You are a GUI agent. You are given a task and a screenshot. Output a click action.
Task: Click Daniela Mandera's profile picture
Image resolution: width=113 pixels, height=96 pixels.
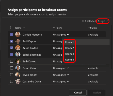(x=18, y=35)
